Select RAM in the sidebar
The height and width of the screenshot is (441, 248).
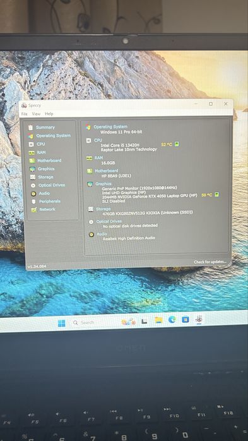click(x=41, y=152)
